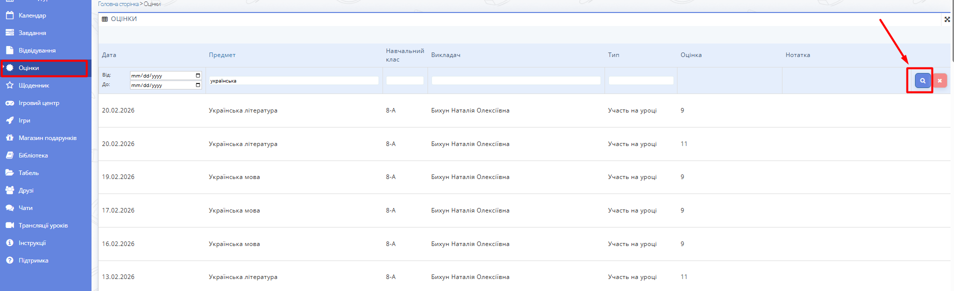
Task: Open the Календар calendar icon in sidebar
Action: pos(9,15)
